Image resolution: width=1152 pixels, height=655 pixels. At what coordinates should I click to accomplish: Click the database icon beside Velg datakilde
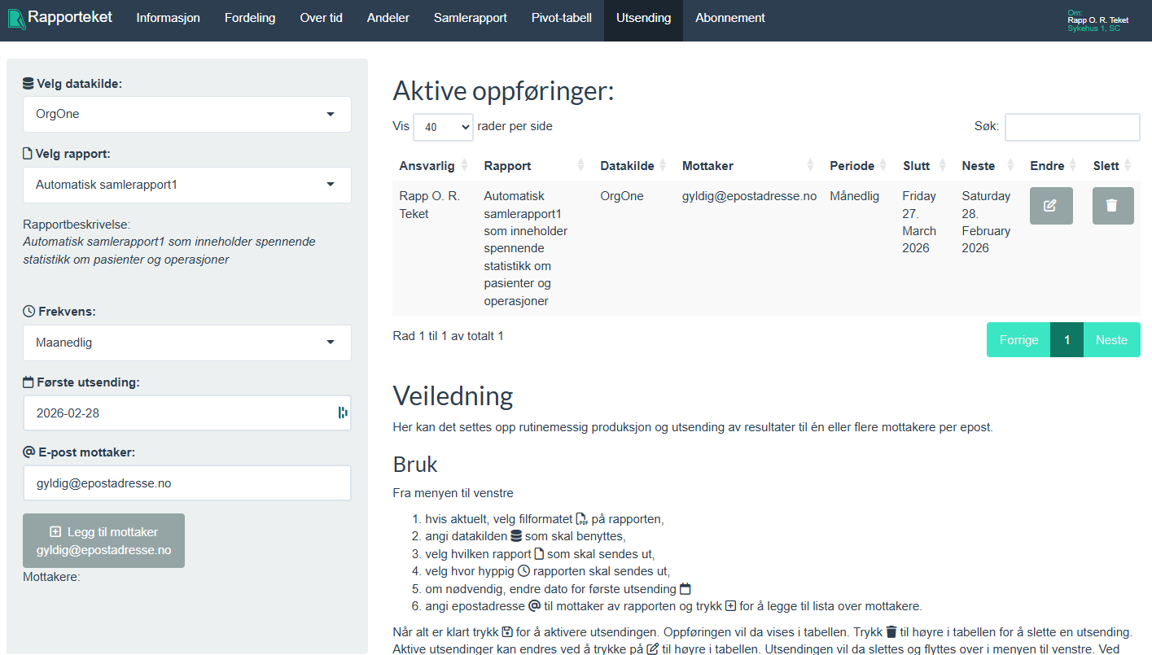[27, 82]
